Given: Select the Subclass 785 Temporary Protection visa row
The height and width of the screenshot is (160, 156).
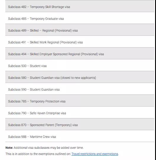Looking at the screenshot, I should coord(80,101).
